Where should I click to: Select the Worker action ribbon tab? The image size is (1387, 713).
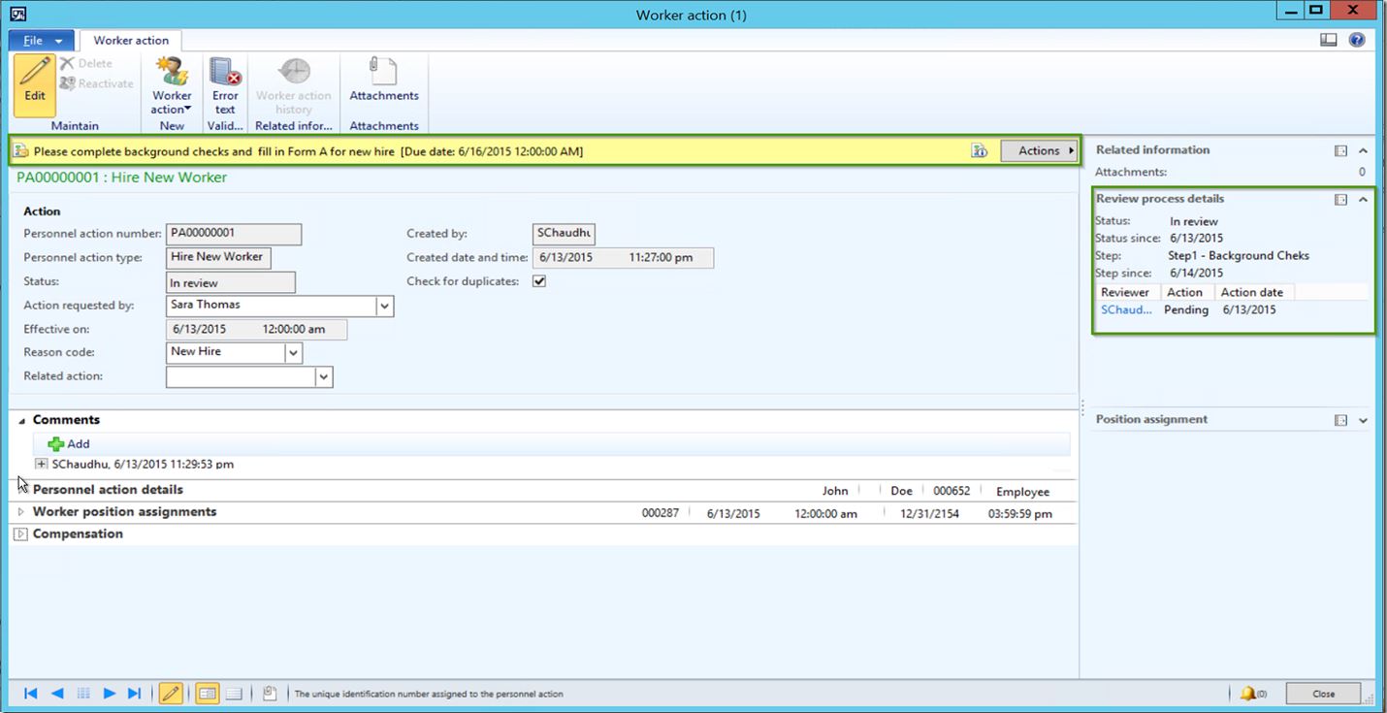(131, 41)
